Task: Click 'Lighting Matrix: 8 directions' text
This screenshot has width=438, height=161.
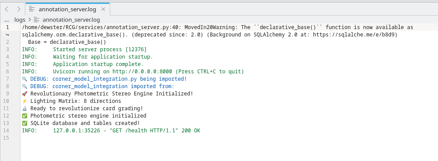Action: [x=76, y=101]
